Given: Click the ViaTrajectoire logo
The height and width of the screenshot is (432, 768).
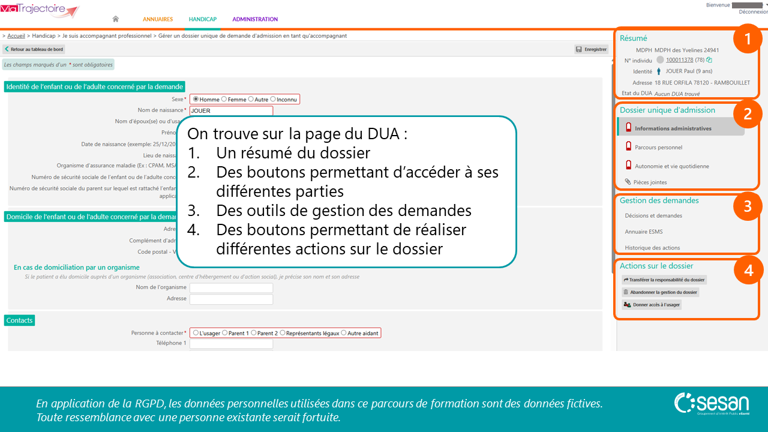Looking at the screenshot, I should [40, 10].
